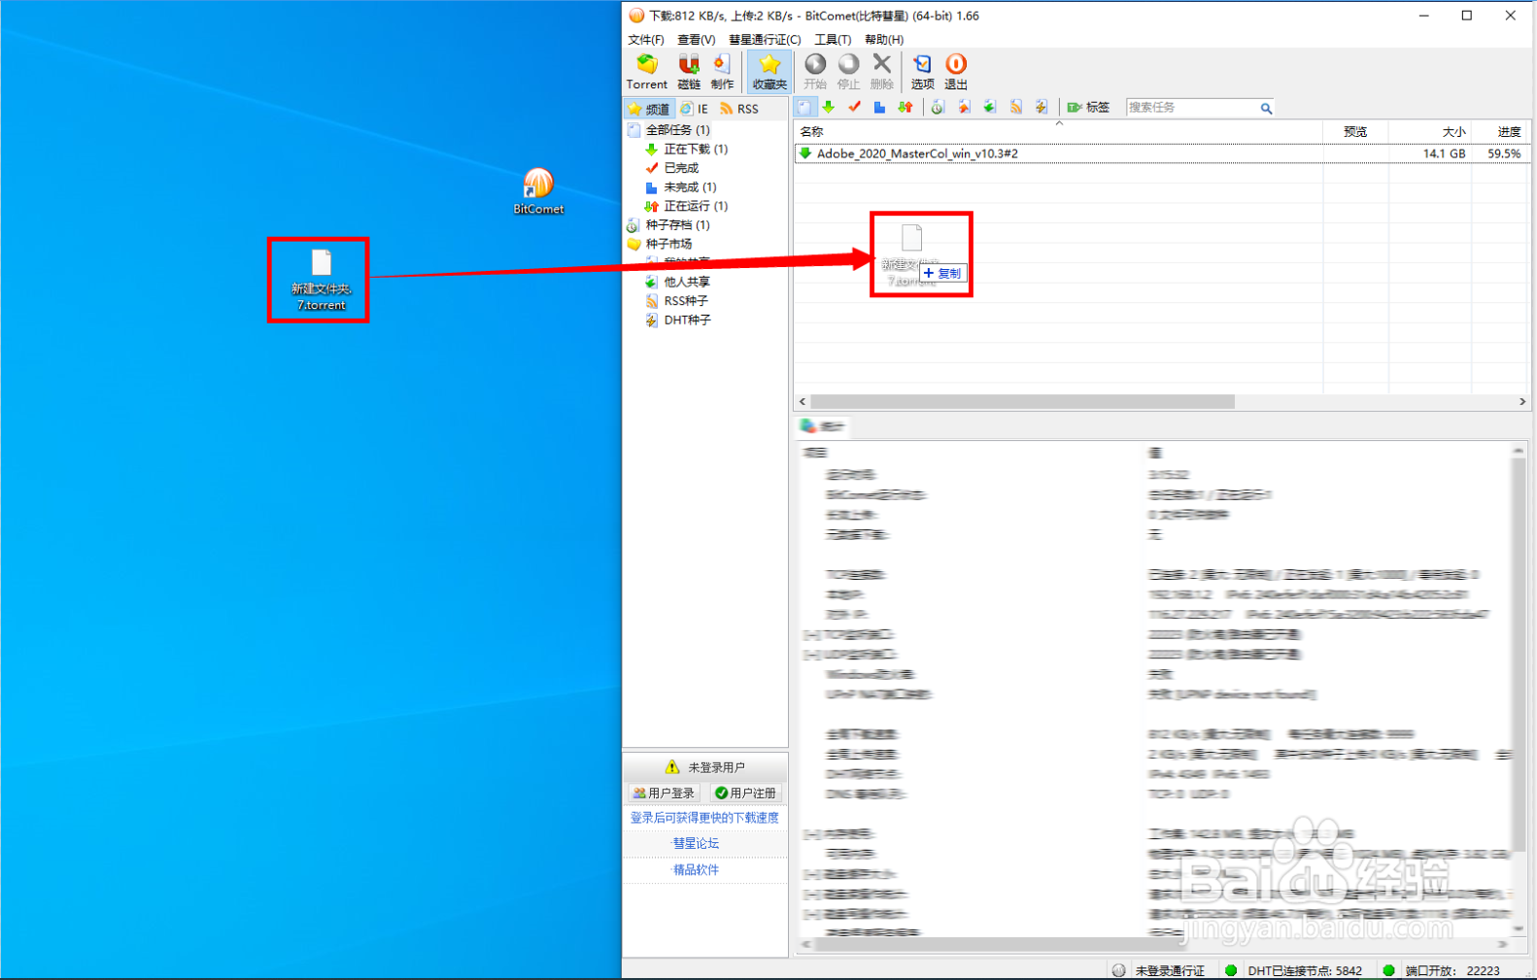Click DHT torrent lightning icon in list toolbar
Image resolution: width=1537 pixels, height=980 pixels.
click(x=1041, y=107)
